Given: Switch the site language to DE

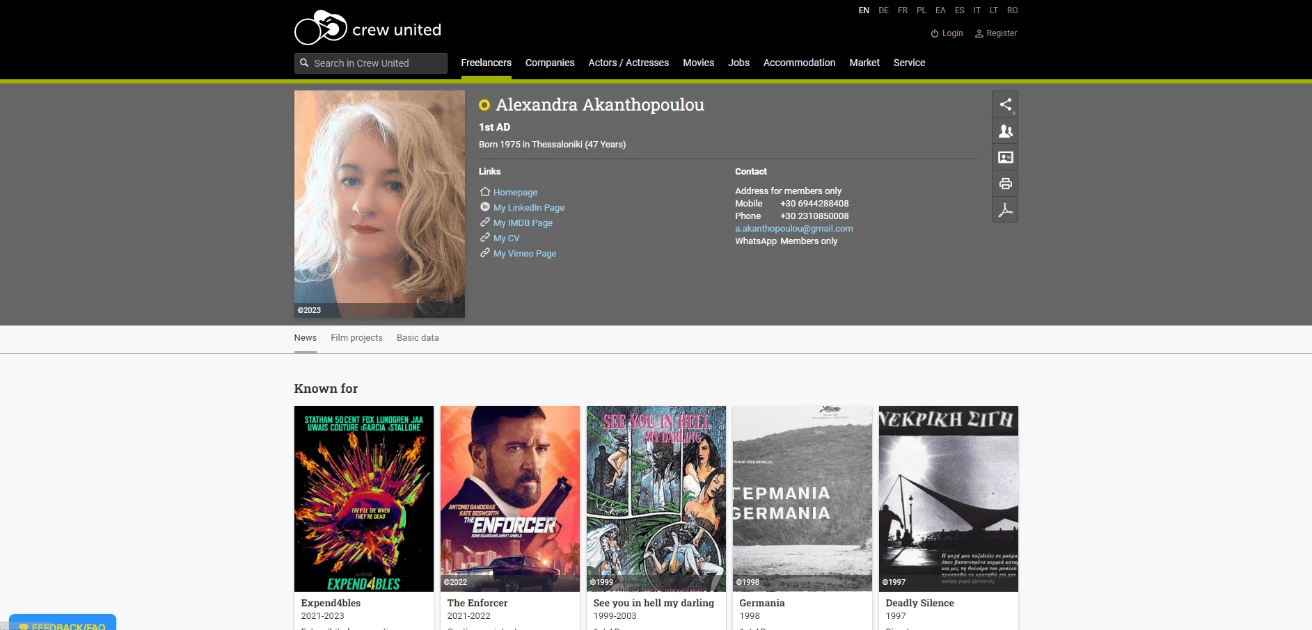Looking at the screenshot, I should [883, 10].
